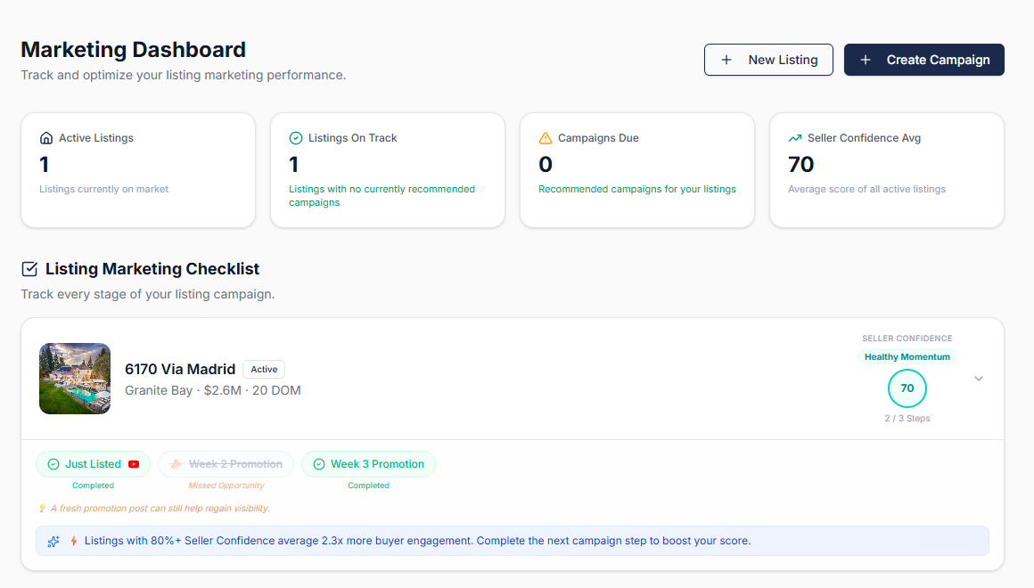This screenshot has height=588, width=1034.
Task: Click the Active status badge
Action: click(x=264, y=369)
